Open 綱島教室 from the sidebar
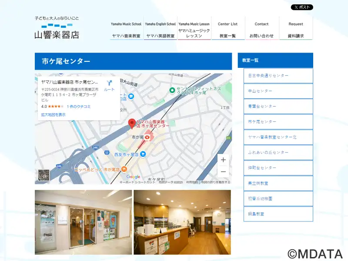 (x=278, y=214)
